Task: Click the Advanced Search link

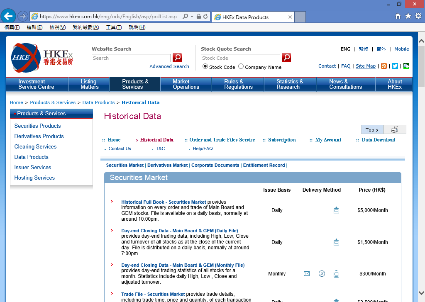Action: (x=169, y=66)
